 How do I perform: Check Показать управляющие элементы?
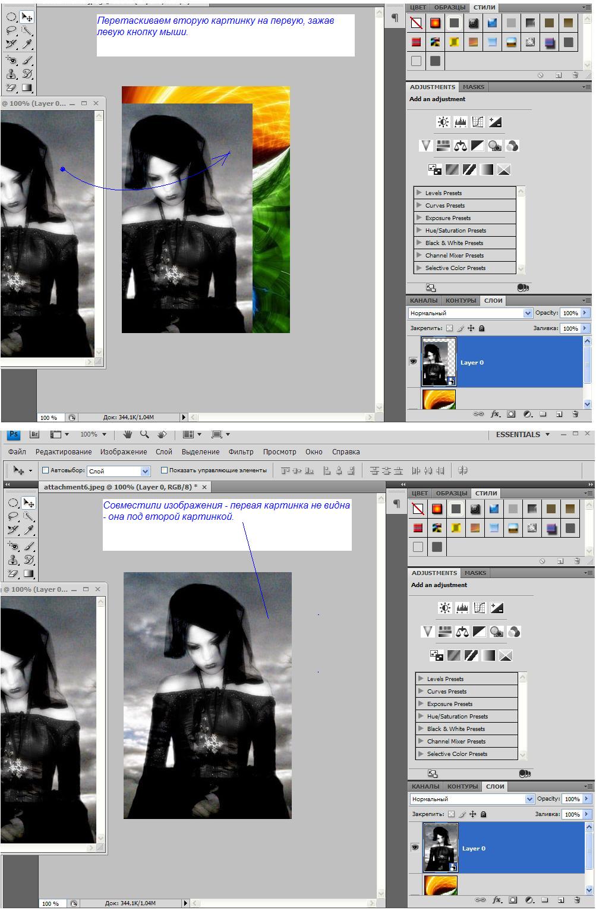pos(165,470)
